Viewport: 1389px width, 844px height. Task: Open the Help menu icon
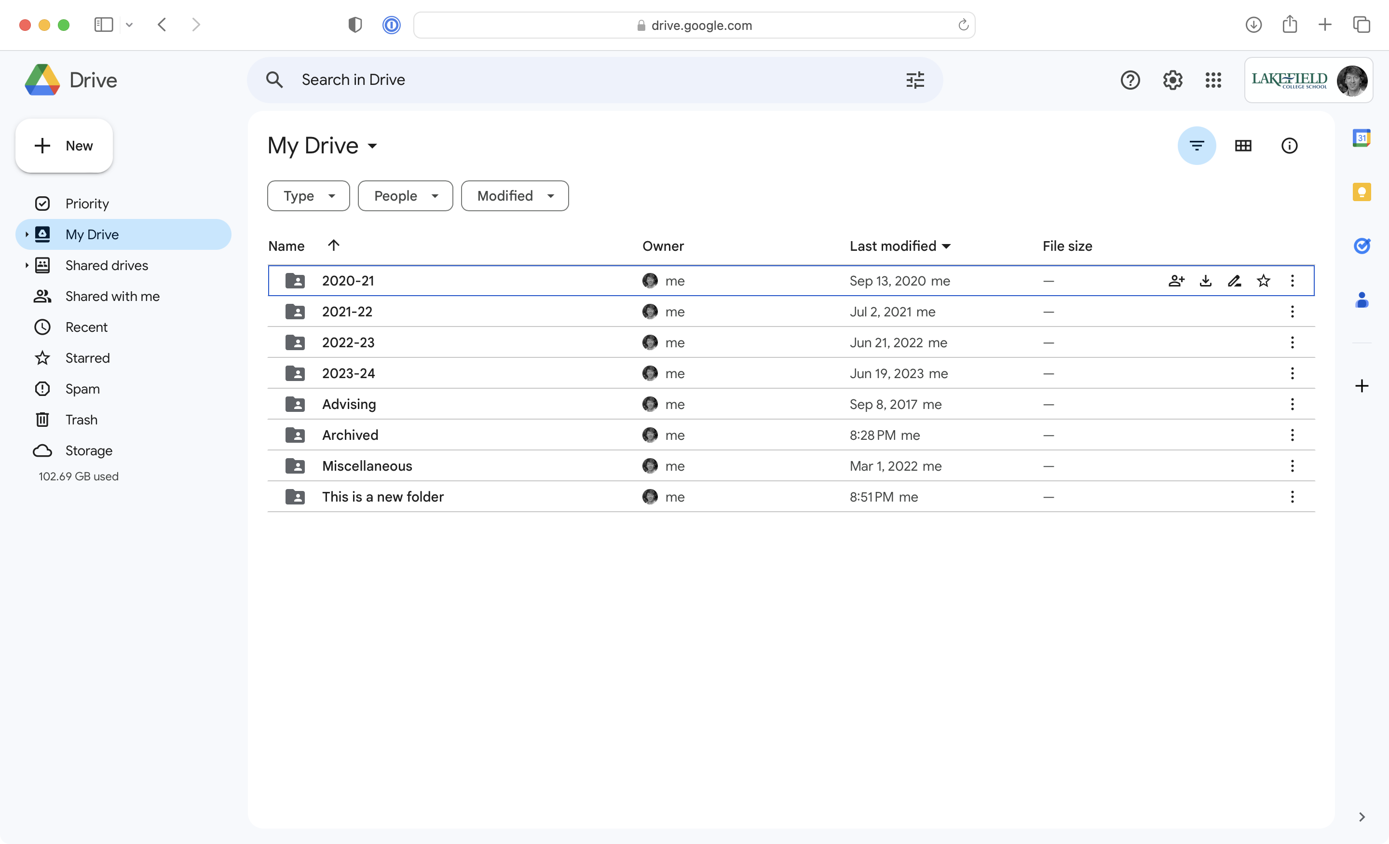point(1130,80)
